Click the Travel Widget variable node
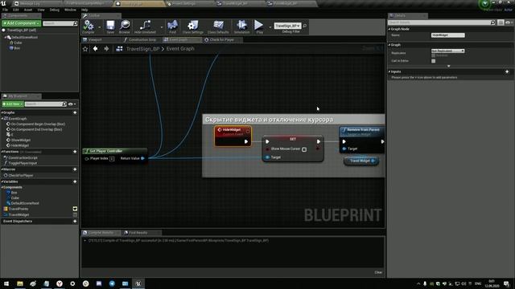515x289 pixels. coord(361,161)
